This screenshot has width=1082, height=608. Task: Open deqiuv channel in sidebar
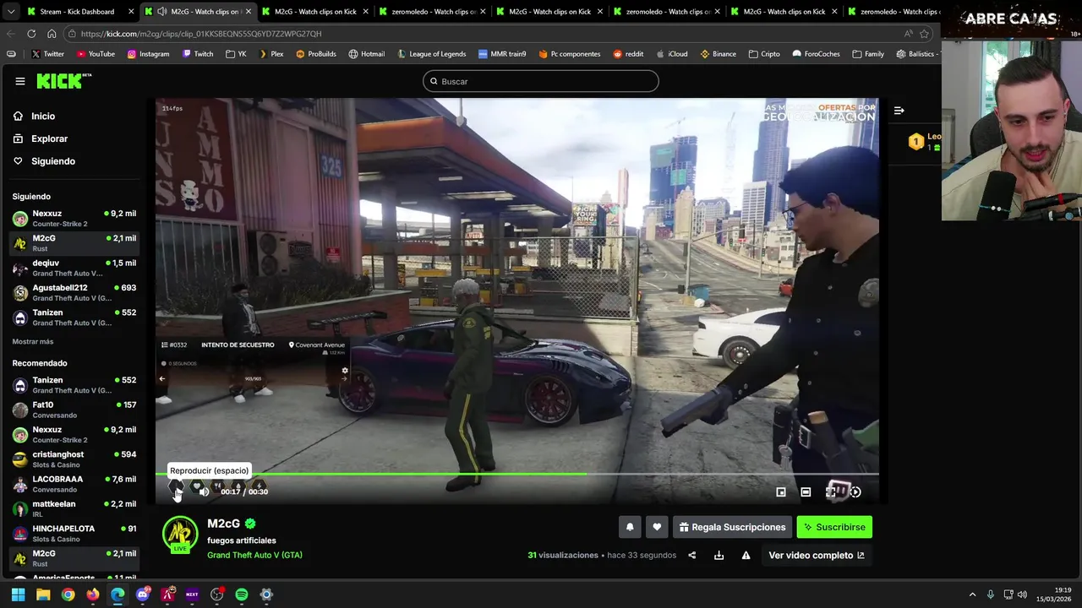click(x=74, y=268)
